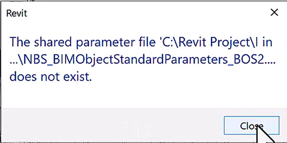This screenshot has width=287, height=143.
Task: Click the gray footer area left of Close
Action: pos(112,125)
